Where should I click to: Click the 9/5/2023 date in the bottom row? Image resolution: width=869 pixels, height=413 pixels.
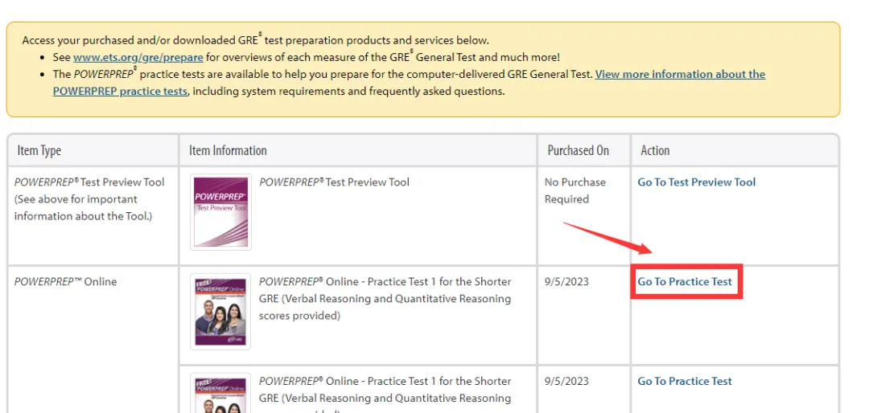point(566,382)
